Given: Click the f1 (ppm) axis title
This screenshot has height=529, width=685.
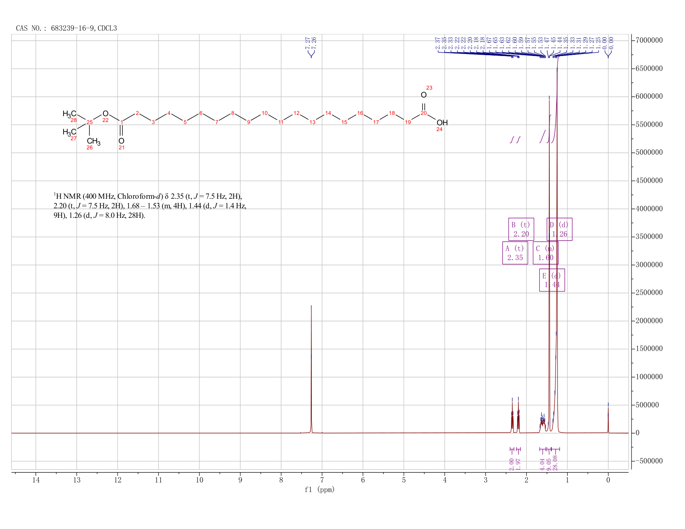Looking at the screenshot, I should (x=320, y=490).
